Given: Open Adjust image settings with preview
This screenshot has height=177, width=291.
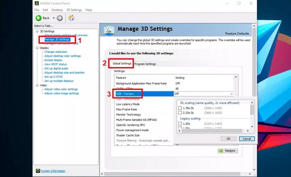Looking at the screenshot, I should click(66, 35).
